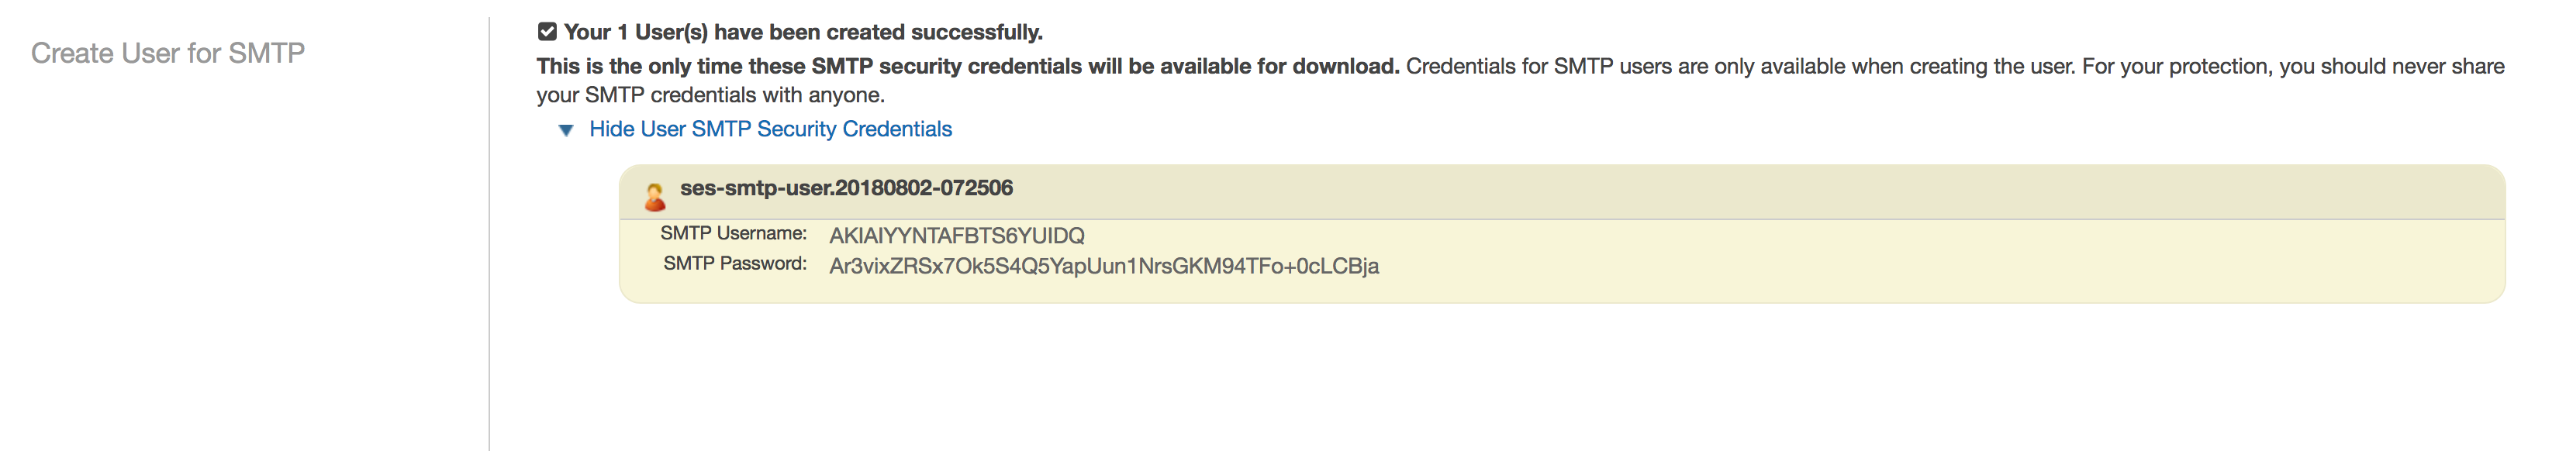Click the SMTP Password value string
Screen dimensions: 2559x451
pos(1103,267)
